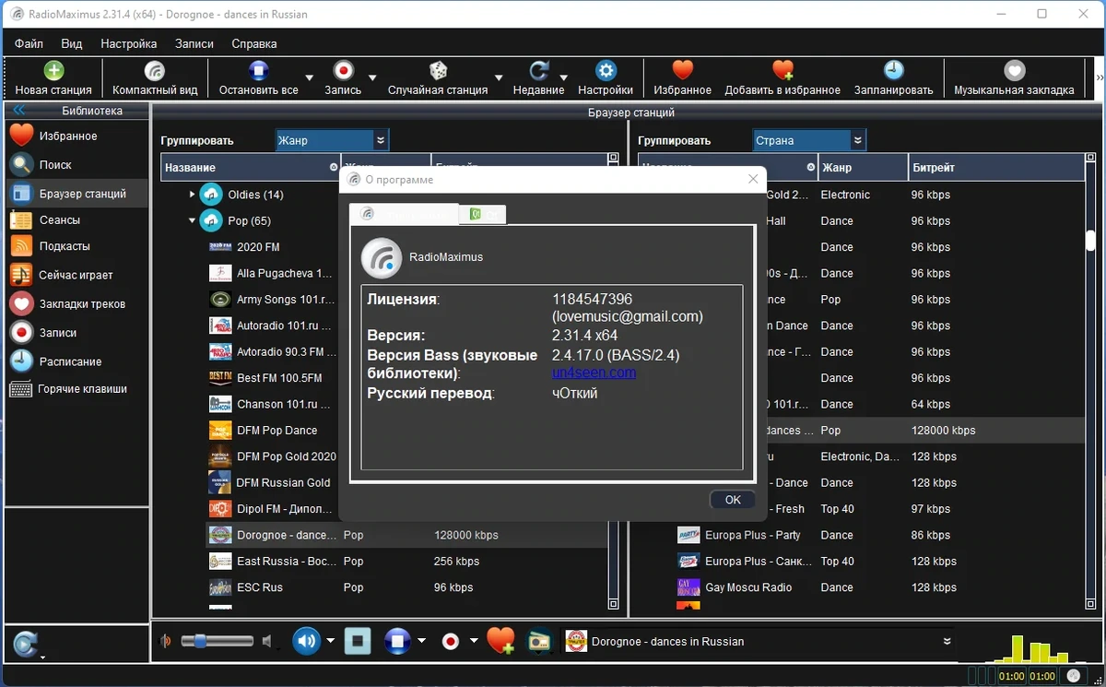Select Браузер станций in sidebar
The image size is (1106, 687).
pos(76,194)
